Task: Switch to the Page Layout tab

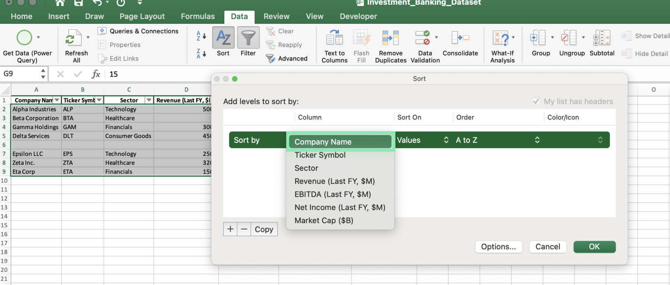Action: tap(142, 16)
